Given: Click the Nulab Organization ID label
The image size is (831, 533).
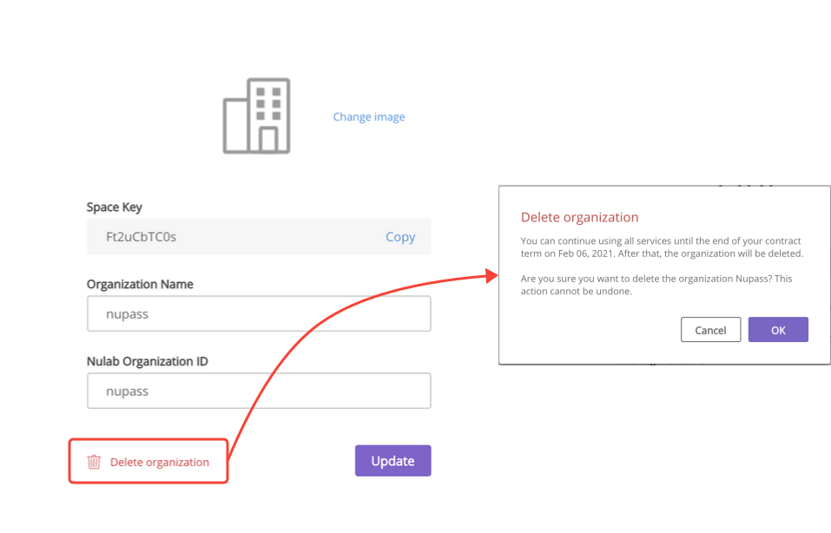Looking at the screenshot, I should point(148,361).
